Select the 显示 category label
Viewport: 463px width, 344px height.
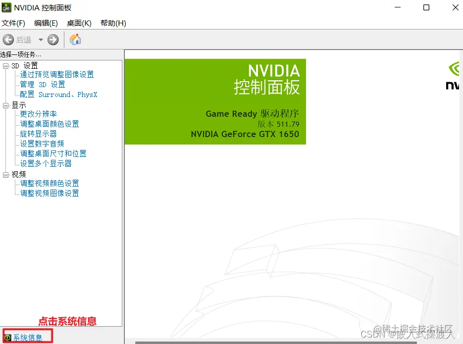(x=19, y=105)
